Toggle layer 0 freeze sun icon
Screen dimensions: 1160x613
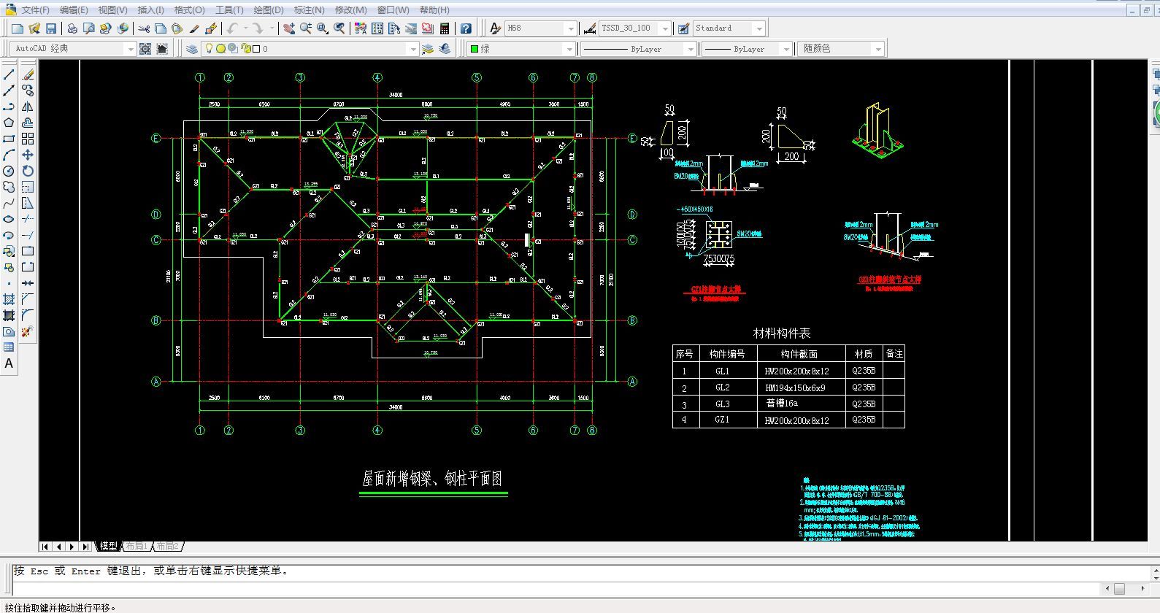(220, 49)
